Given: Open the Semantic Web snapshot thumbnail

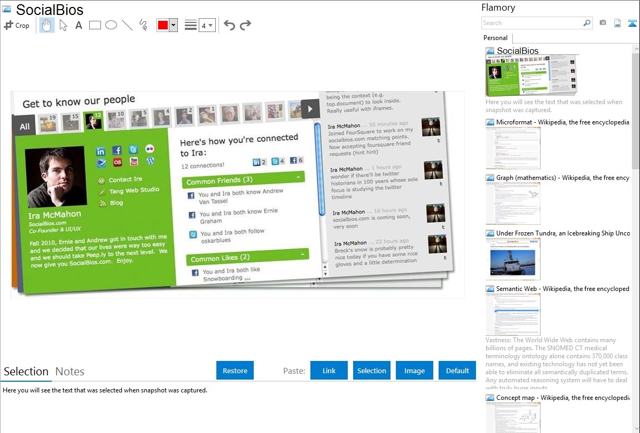Looking at the screenshot, I should click(513, 314).
